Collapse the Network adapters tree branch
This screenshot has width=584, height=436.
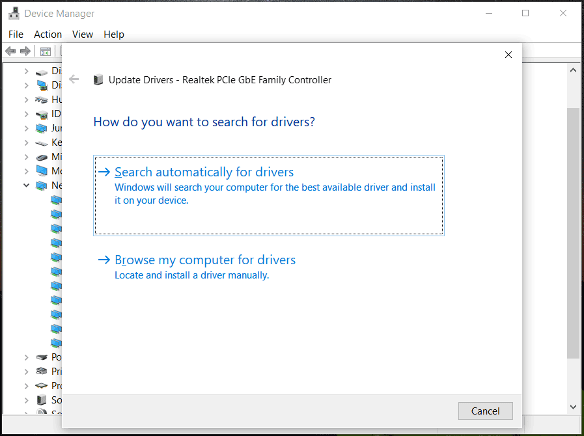point(26,185)
